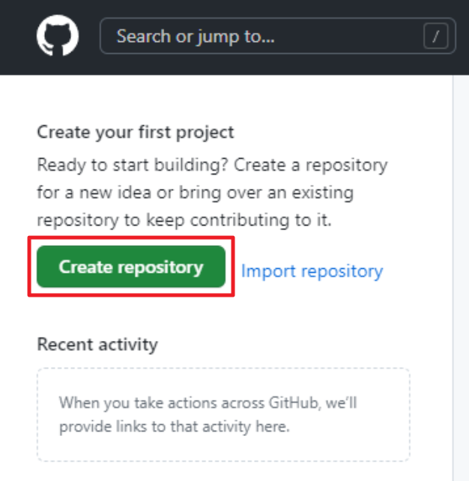The height and width of the screenshot is (481, 469).
Task: Click dark header area left of logo
Action: tap(16, 36)
